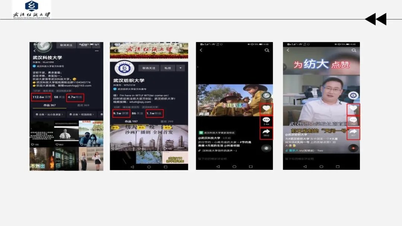Tap the round logo avatar on the 武汉纺织大学 profile

(x=124, y=68)
